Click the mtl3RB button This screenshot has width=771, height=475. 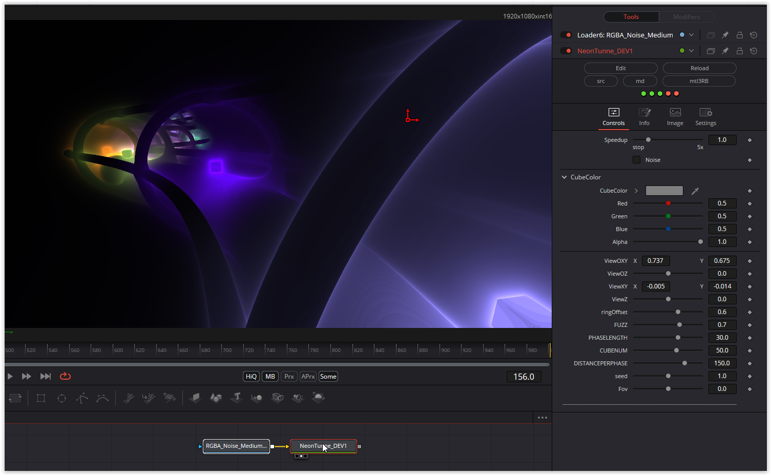(699, 81)
